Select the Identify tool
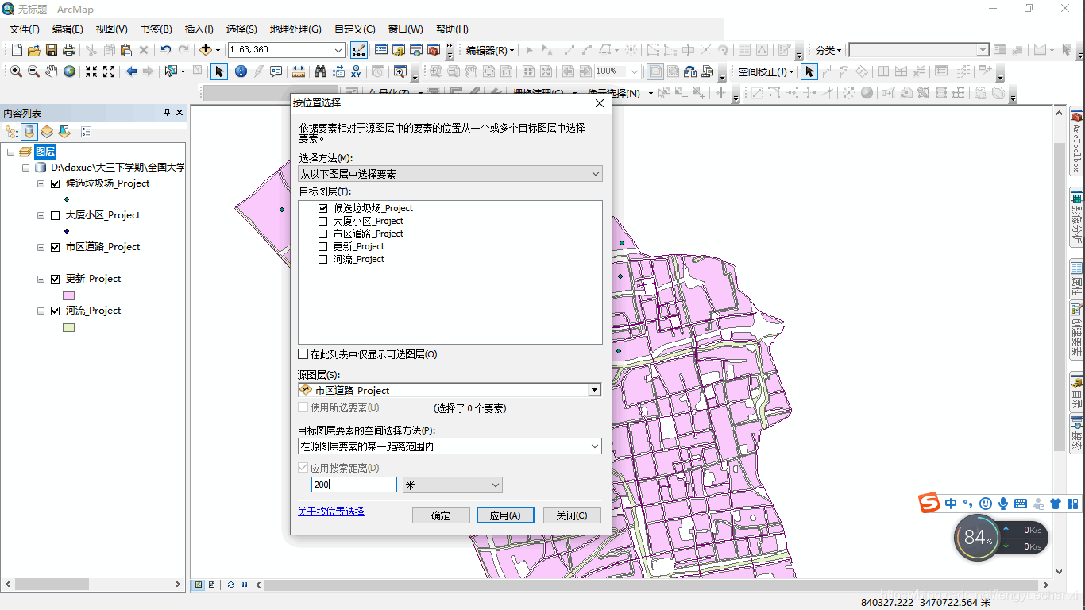The image size is (1085, 610). (x=240, y=71)
